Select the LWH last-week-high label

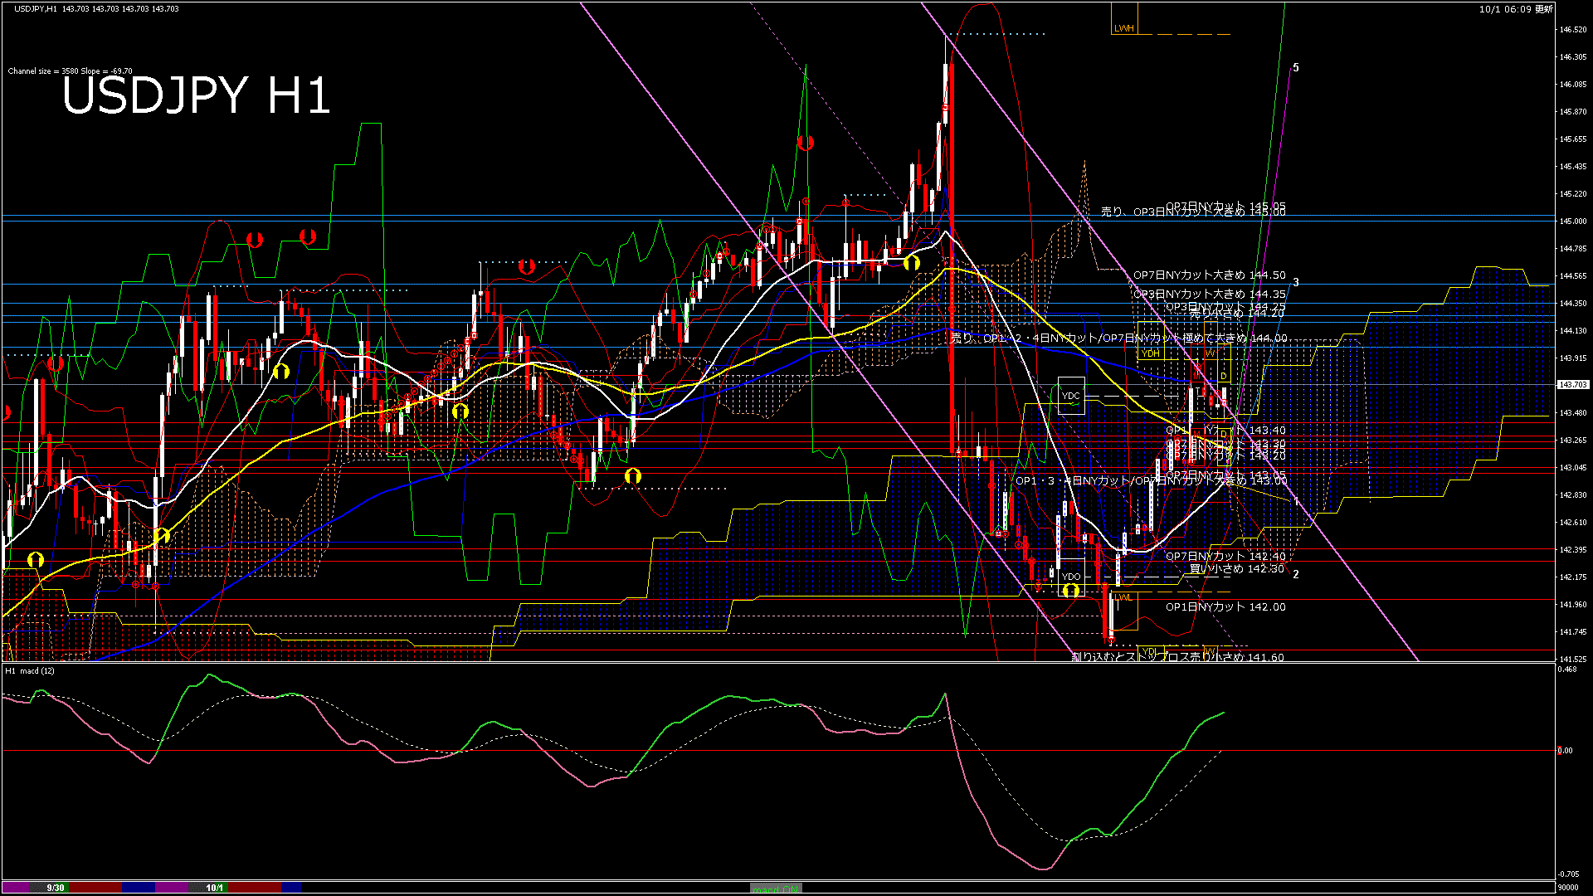tap(1123, 28)
